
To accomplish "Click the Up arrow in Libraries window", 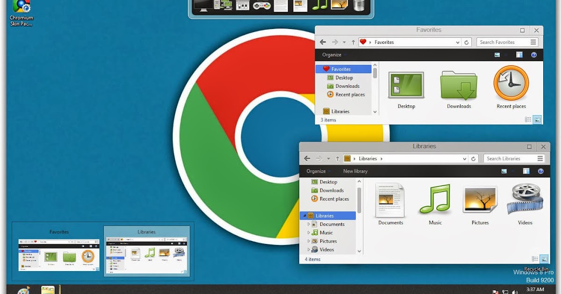I will point(338,158).
